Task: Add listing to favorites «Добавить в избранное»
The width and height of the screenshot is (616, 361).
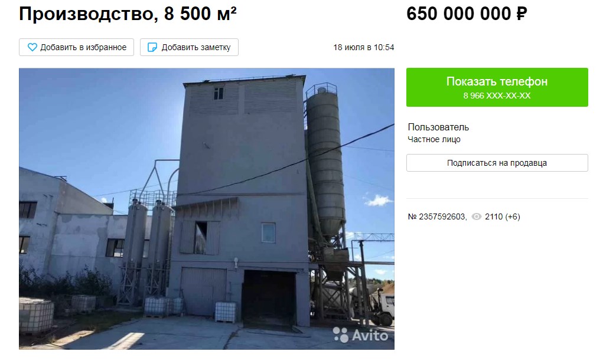Action: pyautogui.click(x=77, y=47)
